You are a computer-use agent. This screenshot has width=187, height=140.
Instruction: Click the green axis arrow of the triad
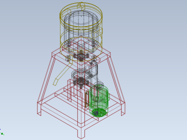coord(2,134)
